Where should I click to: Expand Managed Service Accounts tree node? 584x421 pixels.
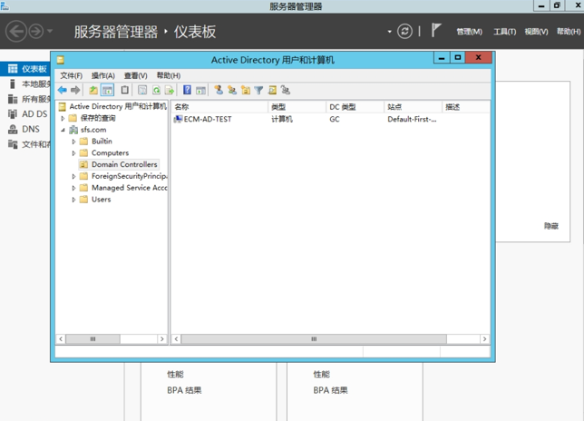73,188
